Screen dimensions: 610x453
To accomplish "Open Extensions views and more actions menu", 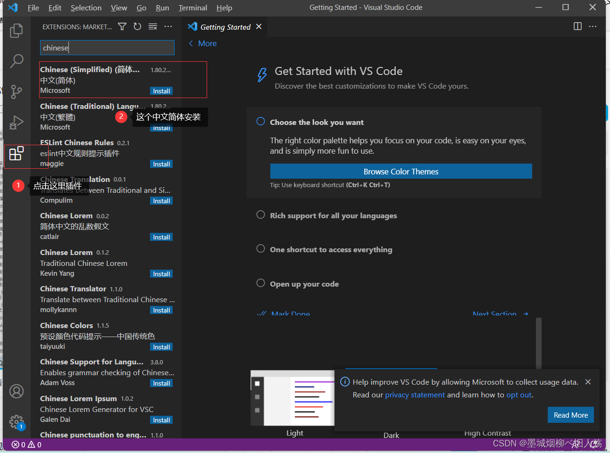I will (168, 27).
